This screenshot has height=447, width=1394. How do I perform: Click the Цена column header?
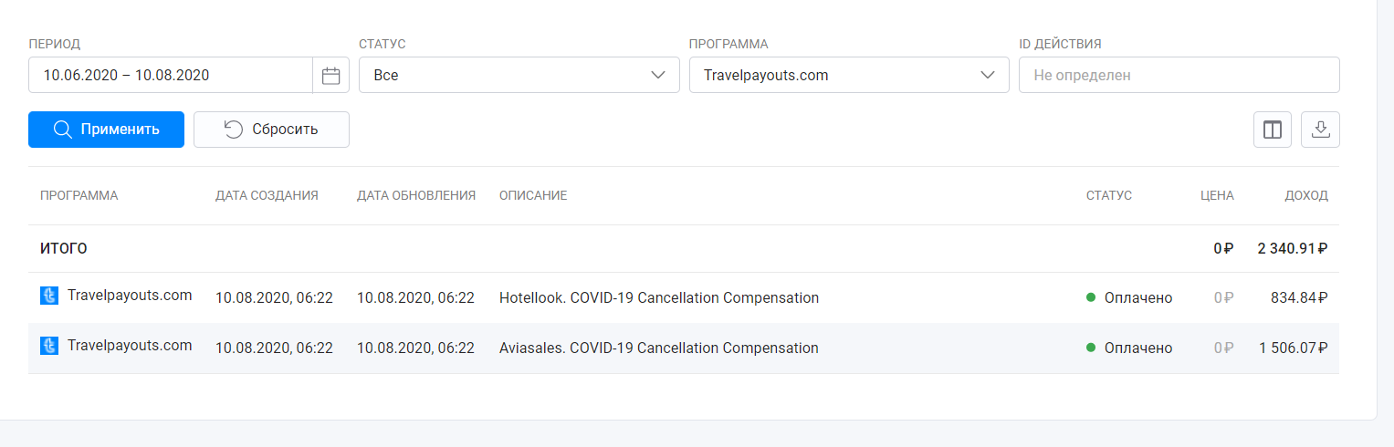tap(1217, 195)
